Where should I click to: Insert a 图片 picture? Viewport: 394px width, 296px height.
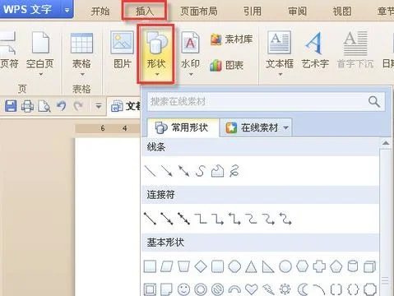pos(123,50)
